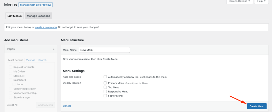Click the 'Add menu items' heading
272x112 pixels.
[16, 40]
